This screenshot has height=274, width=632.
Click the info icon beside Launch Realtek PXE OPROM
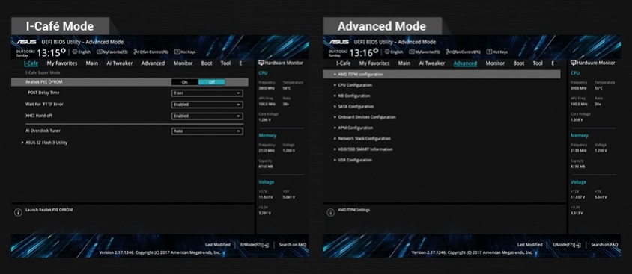pos(18,213)
